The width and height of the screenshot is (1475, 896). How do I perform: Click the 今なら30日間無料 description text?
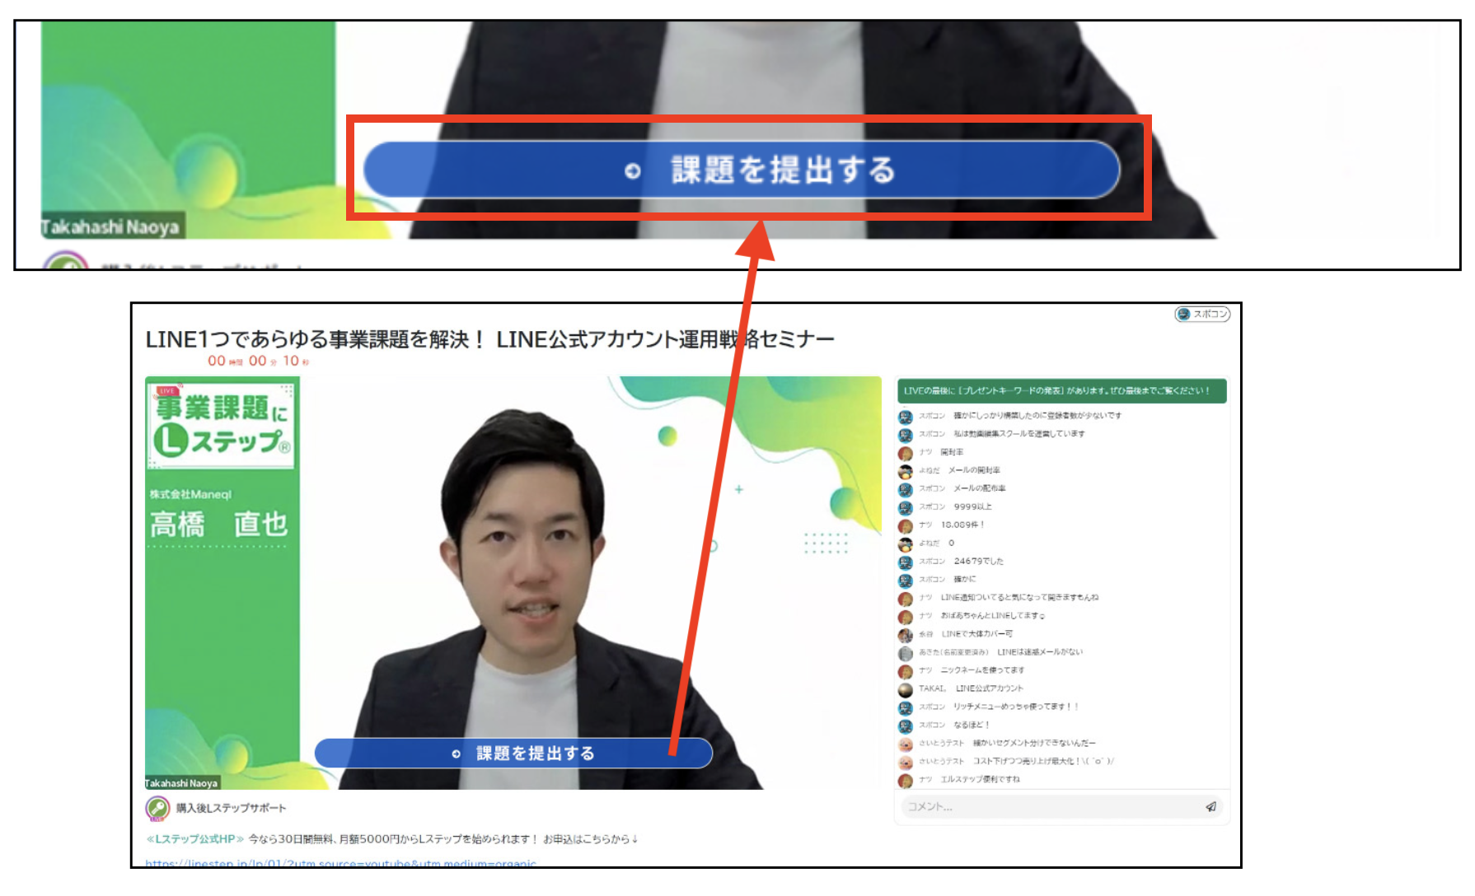click(x=443, y=839)
